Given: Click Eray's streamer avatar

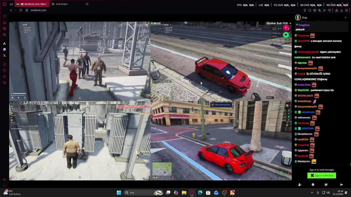Looking at the screenshot, I should [298, 18].
